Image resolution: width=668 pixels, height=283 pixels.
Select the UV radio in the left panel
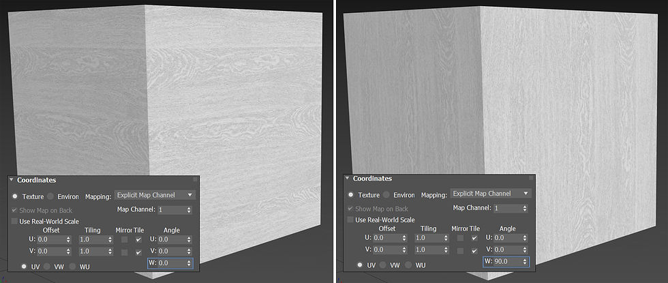(25, 267)
